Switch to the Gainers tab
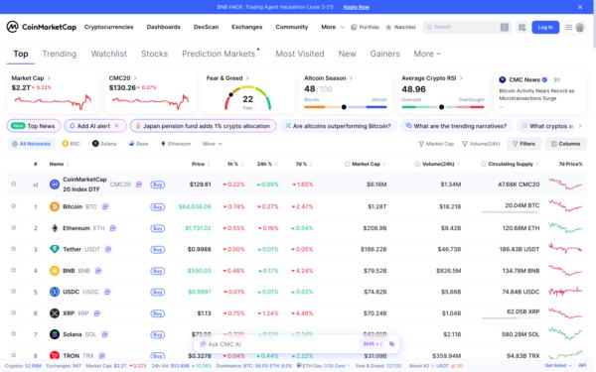596x372 pixels. pos(385,54)
